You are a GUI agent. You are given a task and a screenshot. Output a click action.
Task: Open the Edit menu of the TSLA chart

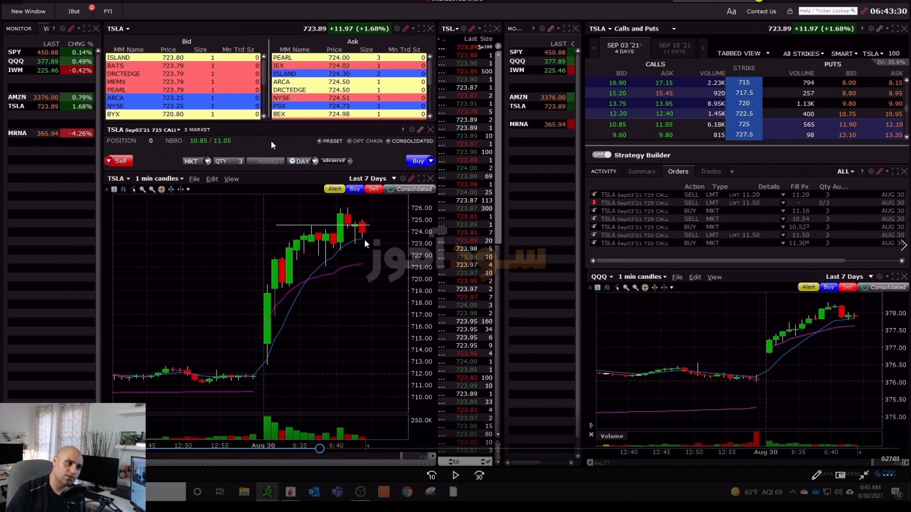coord(212,179)
